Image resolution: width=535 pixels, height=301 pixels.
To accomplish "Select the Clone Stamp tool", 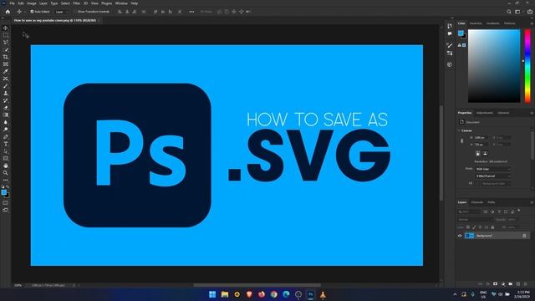I will click(x=6, y=93).
